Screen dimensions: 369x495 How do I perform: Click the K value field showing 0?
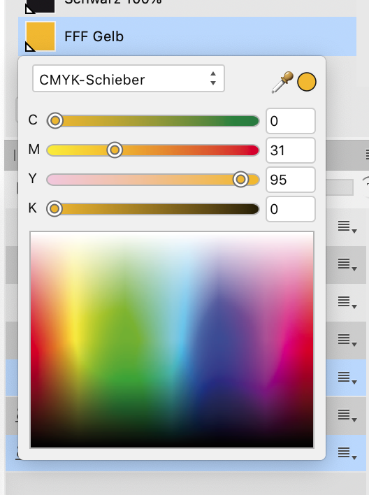click(291, 209)
